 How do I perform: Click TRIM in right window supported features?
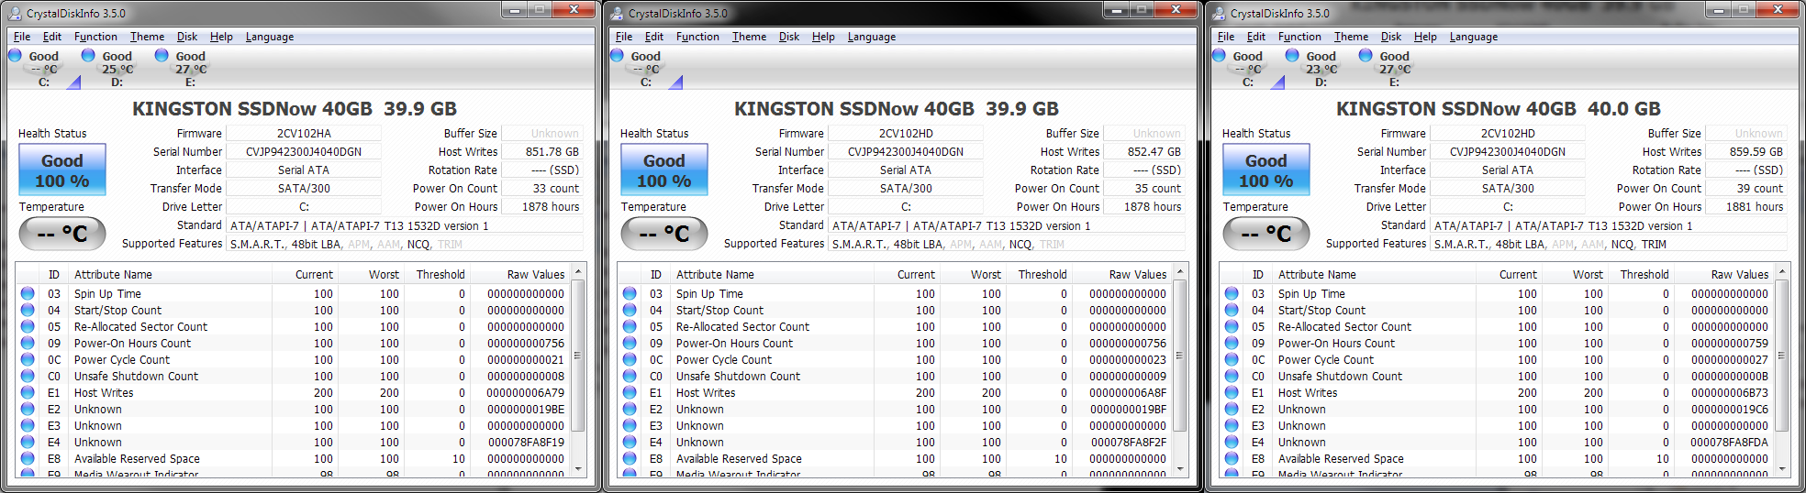pyautogui.click(x=1654, y=245)
